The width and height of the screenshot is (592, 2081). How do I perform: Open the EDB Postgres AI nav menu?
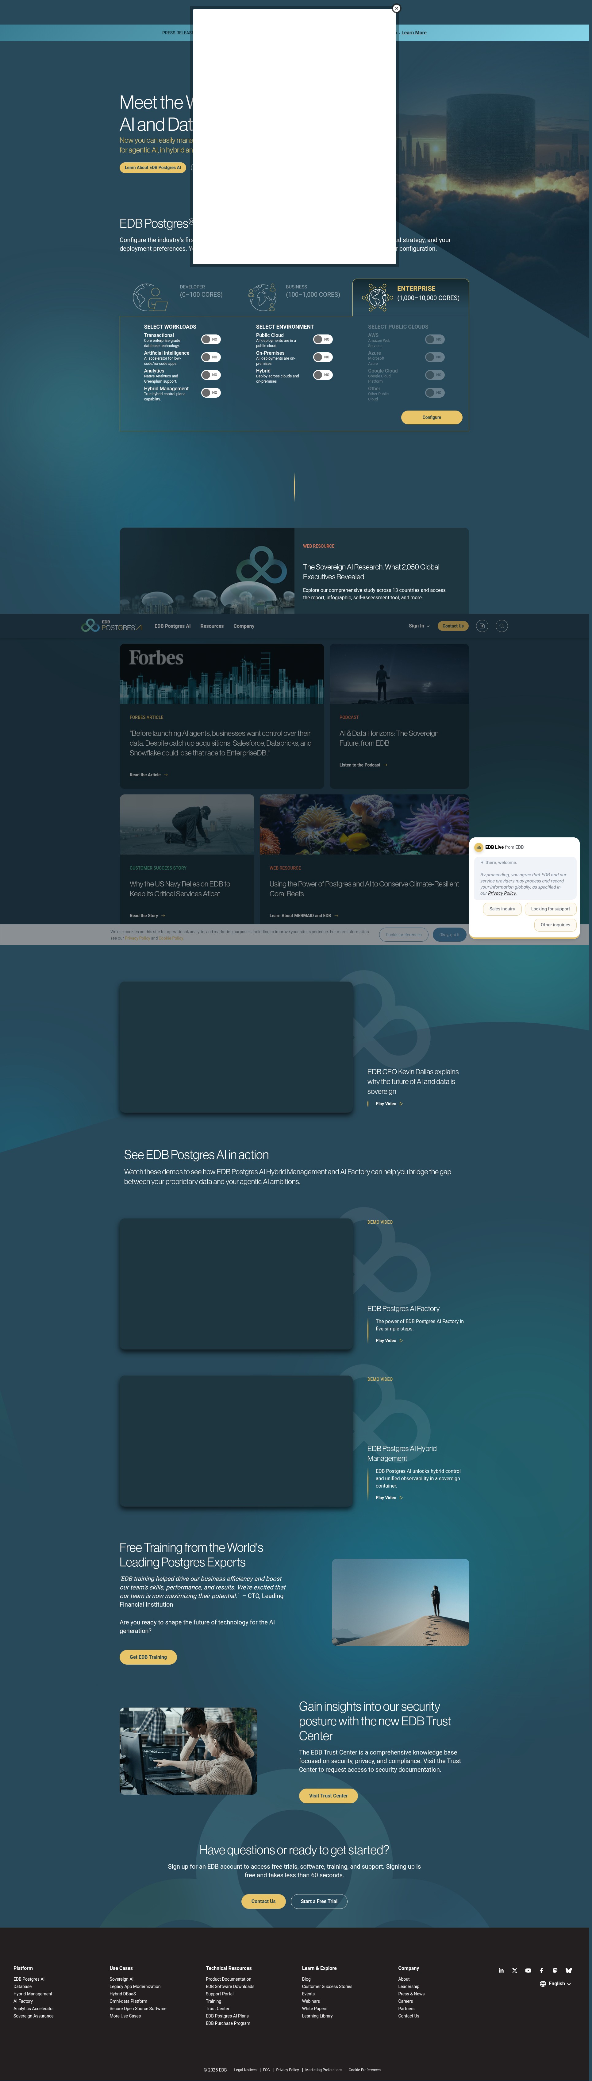pos(173,626)
